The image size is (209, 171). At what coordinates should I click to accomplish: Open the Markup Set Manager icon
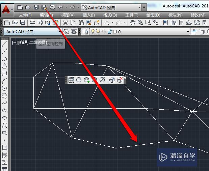[x=197, y=23]
